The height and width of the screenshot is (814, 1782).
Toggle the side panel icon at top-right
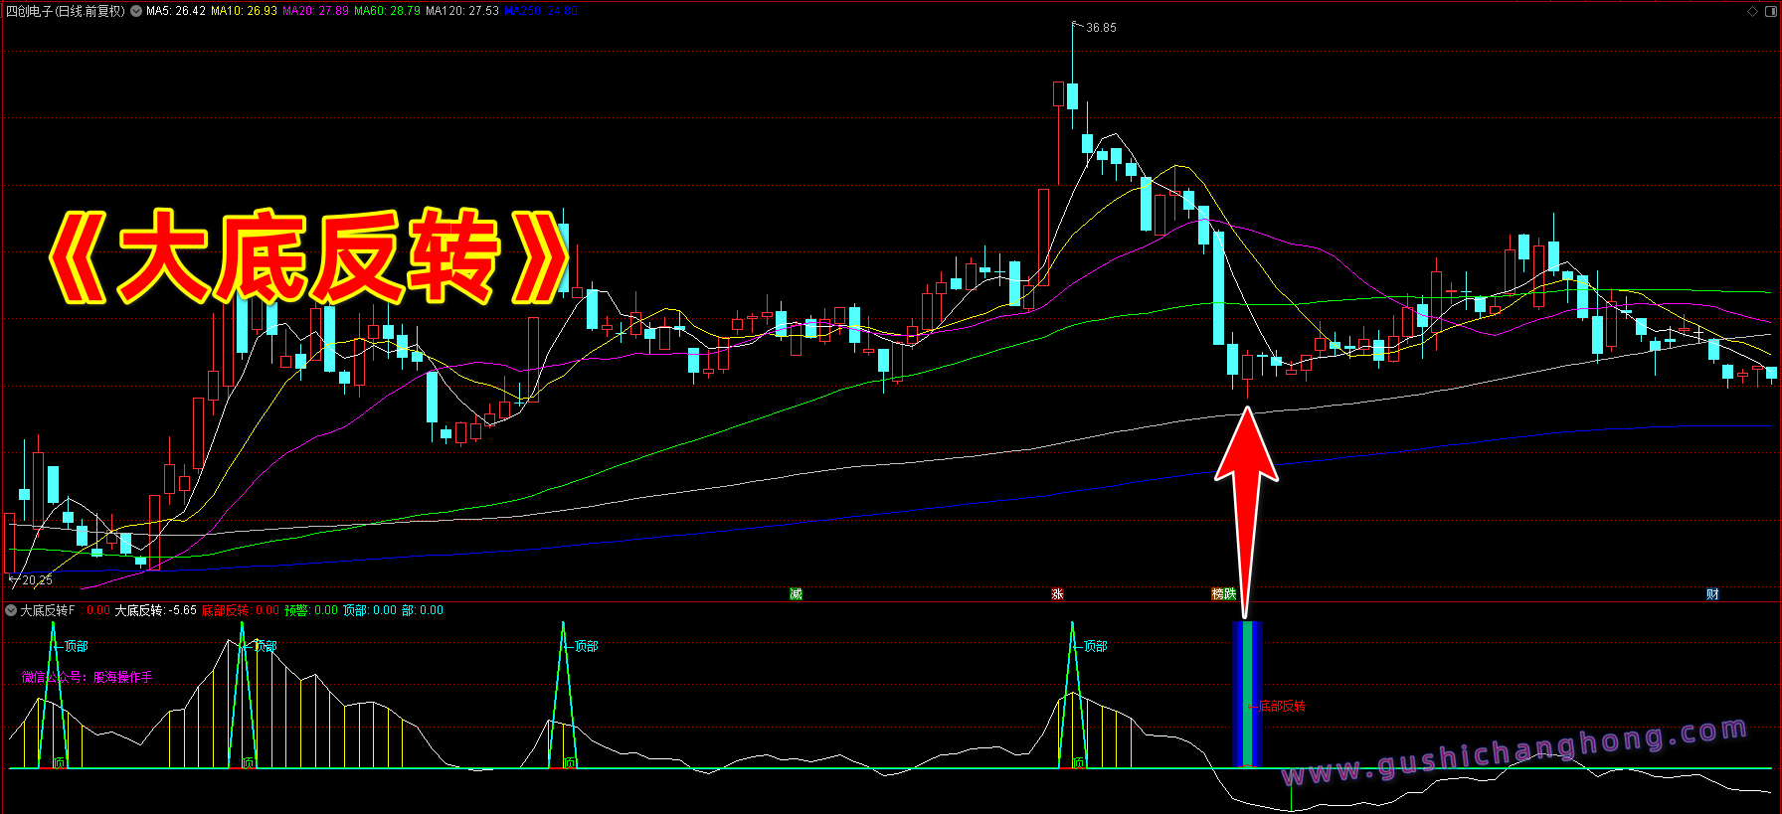point(1770,12)
